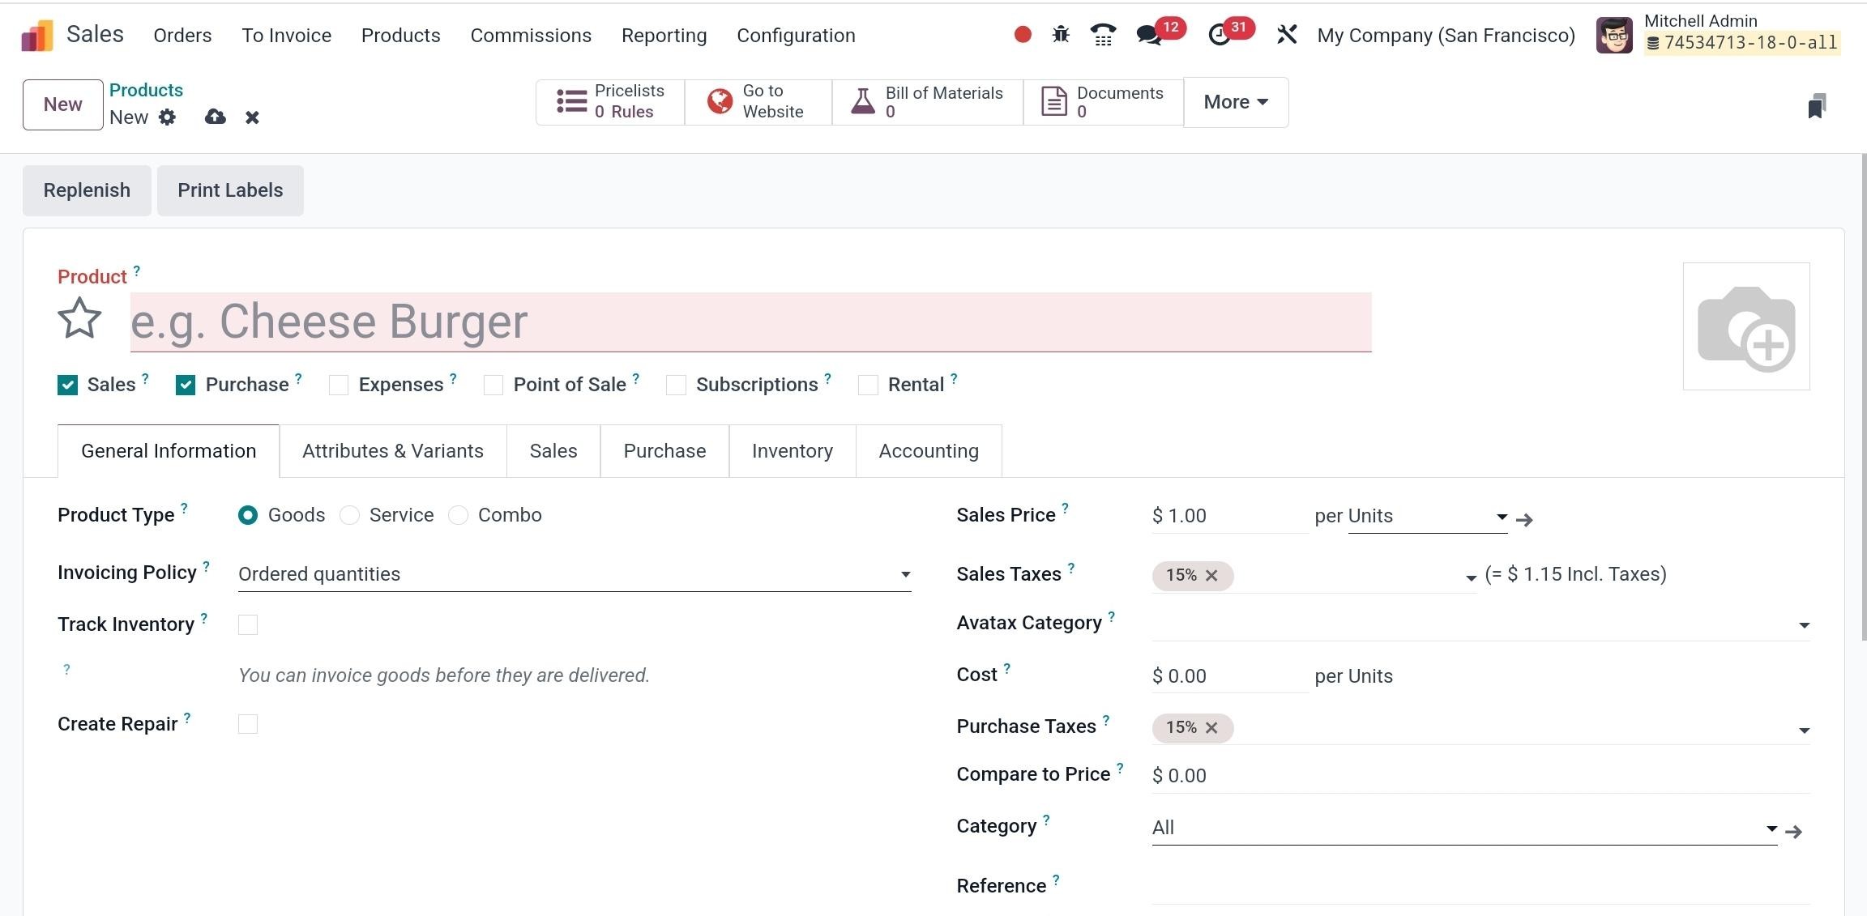Click the Print Labels button
The height and width of the screenshot is (916, 1867).
[x=230, y=190]
